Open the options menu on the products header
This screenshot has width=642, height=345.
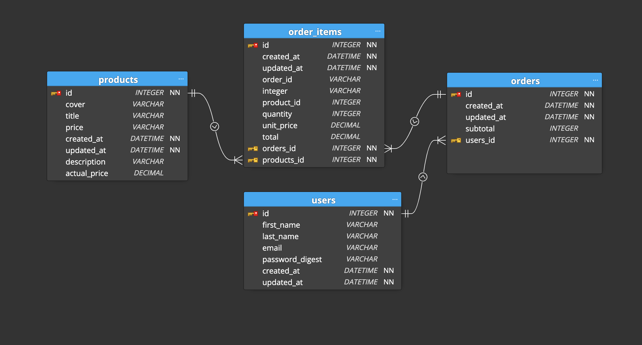pos(181,79)
